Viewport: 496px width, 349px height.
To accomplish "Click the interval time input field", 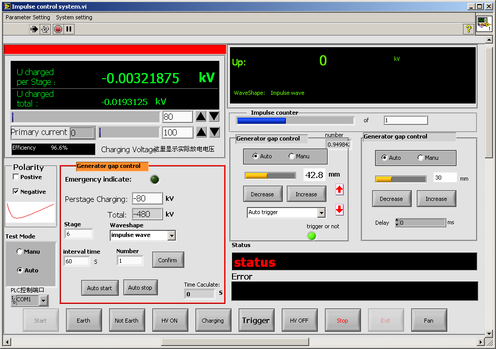I will [76, 261].
